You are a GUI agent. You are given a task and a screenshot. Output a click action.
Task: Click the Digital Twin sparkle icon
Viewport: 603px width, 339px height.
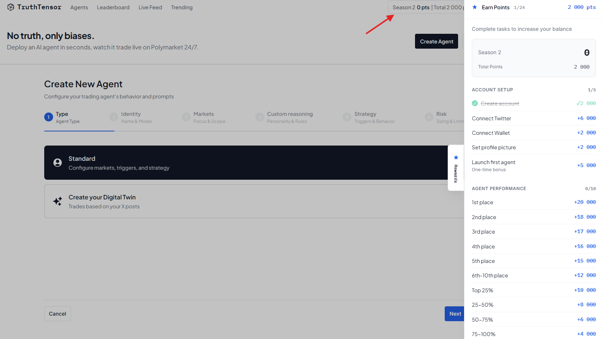coord(58,201)
